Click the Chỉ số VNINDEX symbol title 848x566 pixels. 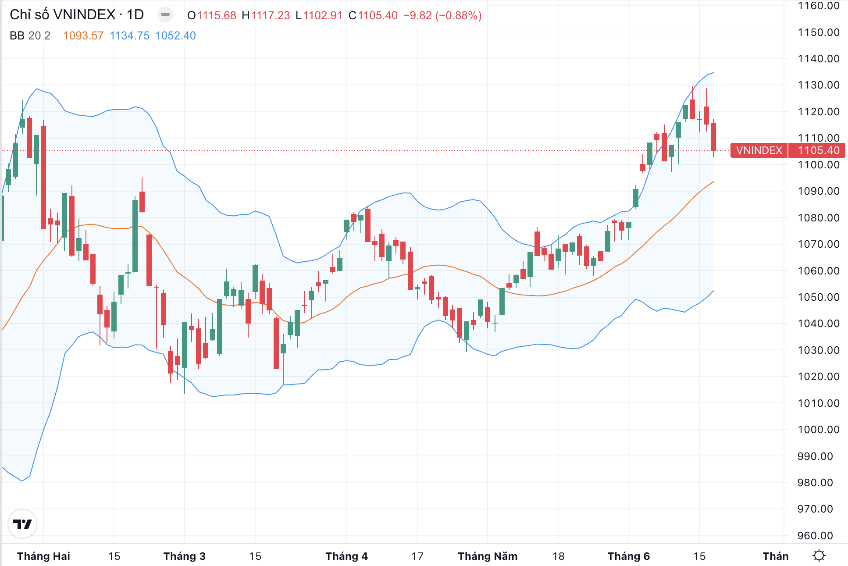[77, 15]
